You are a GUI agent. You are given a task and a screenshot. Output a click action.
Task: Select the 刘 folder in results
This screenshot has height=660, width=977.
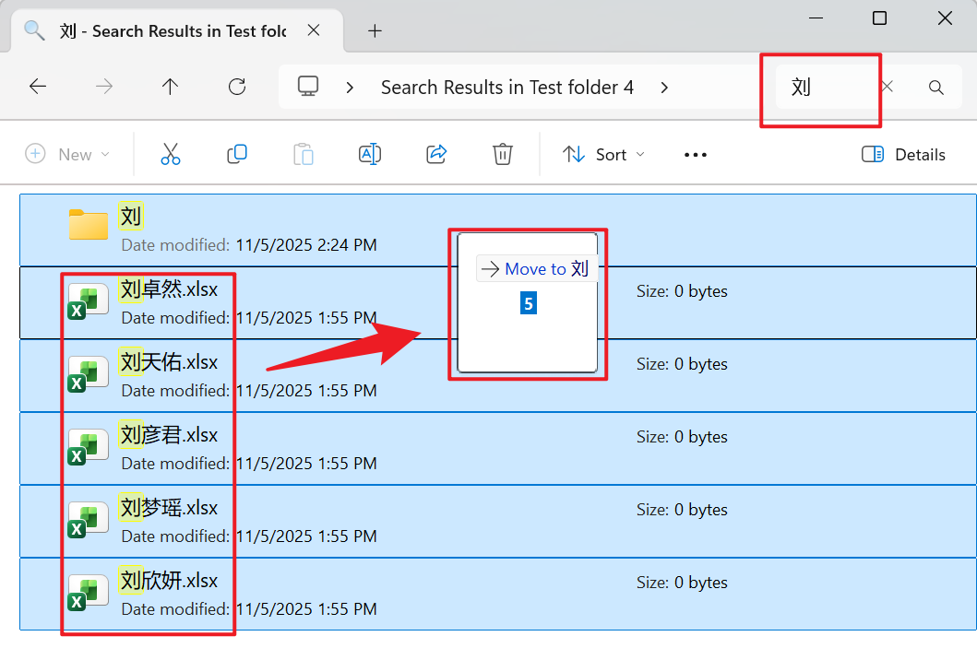click(x=131, y=218)
